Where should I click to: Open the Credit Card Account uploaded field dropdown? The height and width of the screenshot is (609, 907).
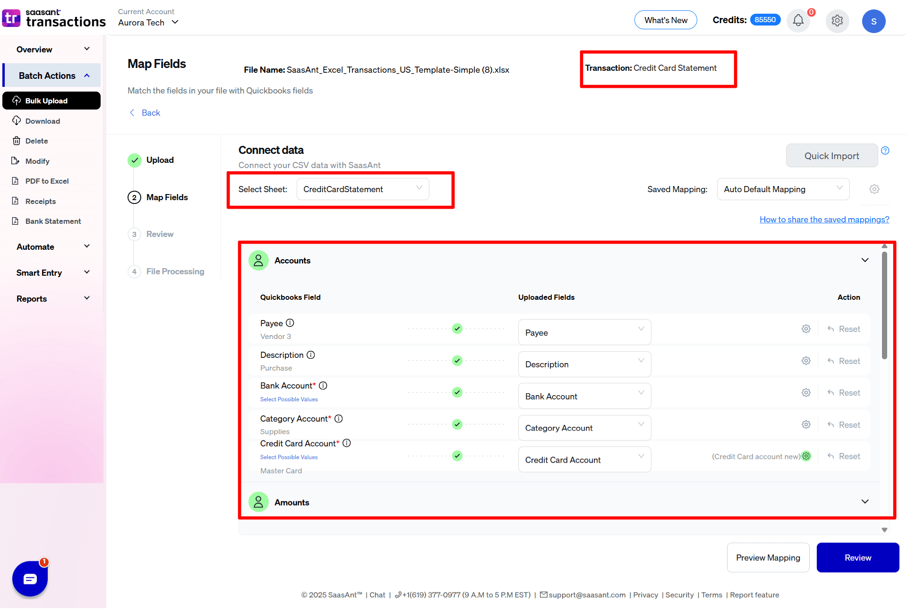click(584, 459)
